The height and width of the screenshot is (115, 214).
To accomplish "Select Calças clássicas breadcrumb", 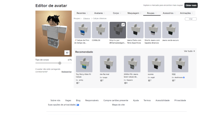I will click(100, 18).
